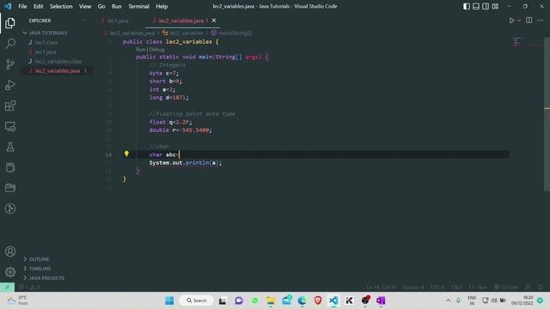The height and width of the screenshot is (309, 550).
Task: Open editor More Actions ellipsis
Action: click(541, 21)
